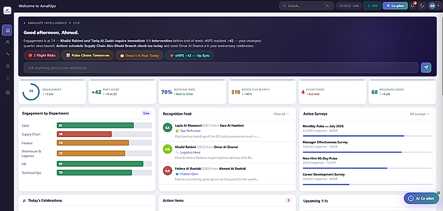
Task: Open the Home dashboard sidebar icon
Action: tap(7, 30)
